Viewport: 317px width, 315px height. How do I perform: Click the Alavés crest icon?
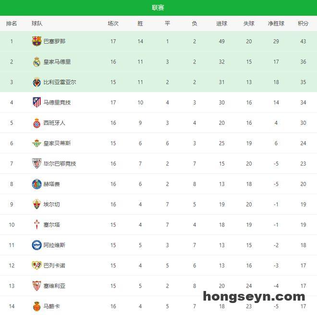coord(37,245)
